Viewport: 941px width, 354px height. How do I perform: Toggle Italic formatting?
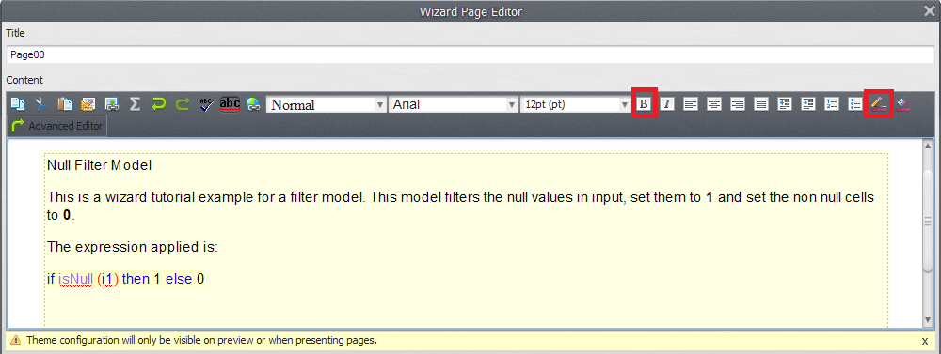(667, 104)
